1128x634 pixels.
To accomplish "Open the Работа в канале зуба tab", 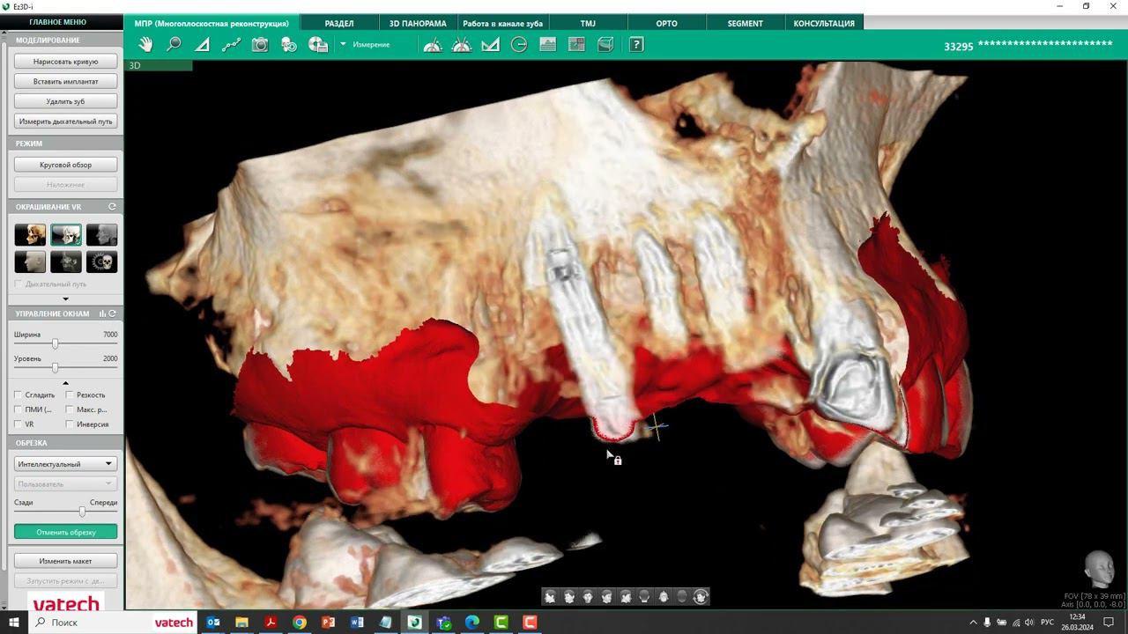I will 502,23.
